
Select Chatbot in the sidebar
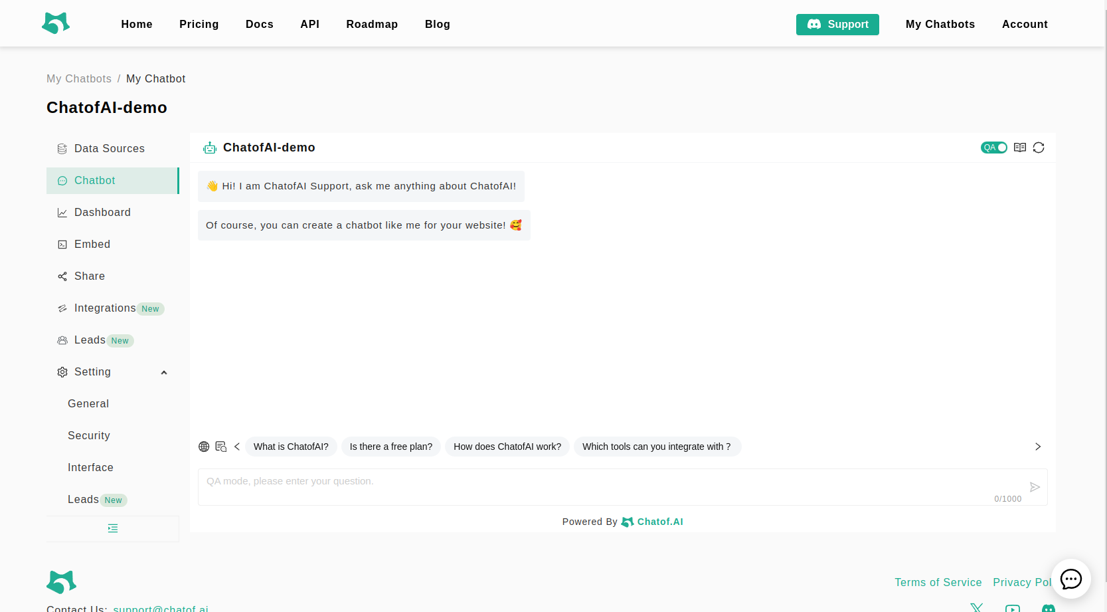113,181
